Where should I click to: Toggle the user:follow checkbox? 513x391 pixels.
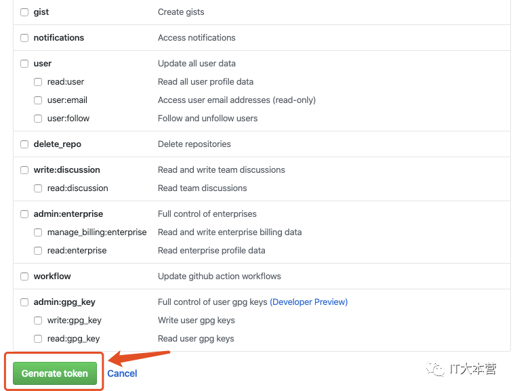point(39,119)
